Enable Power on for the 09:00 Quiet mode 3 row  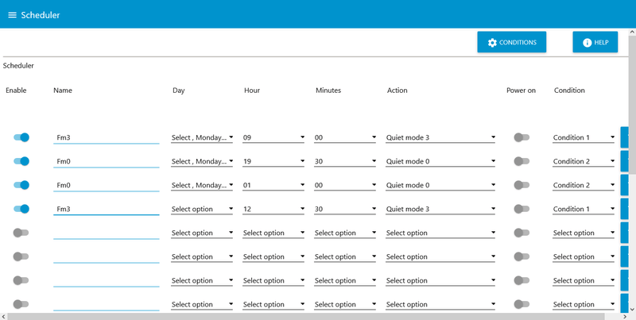click(522, 137)
